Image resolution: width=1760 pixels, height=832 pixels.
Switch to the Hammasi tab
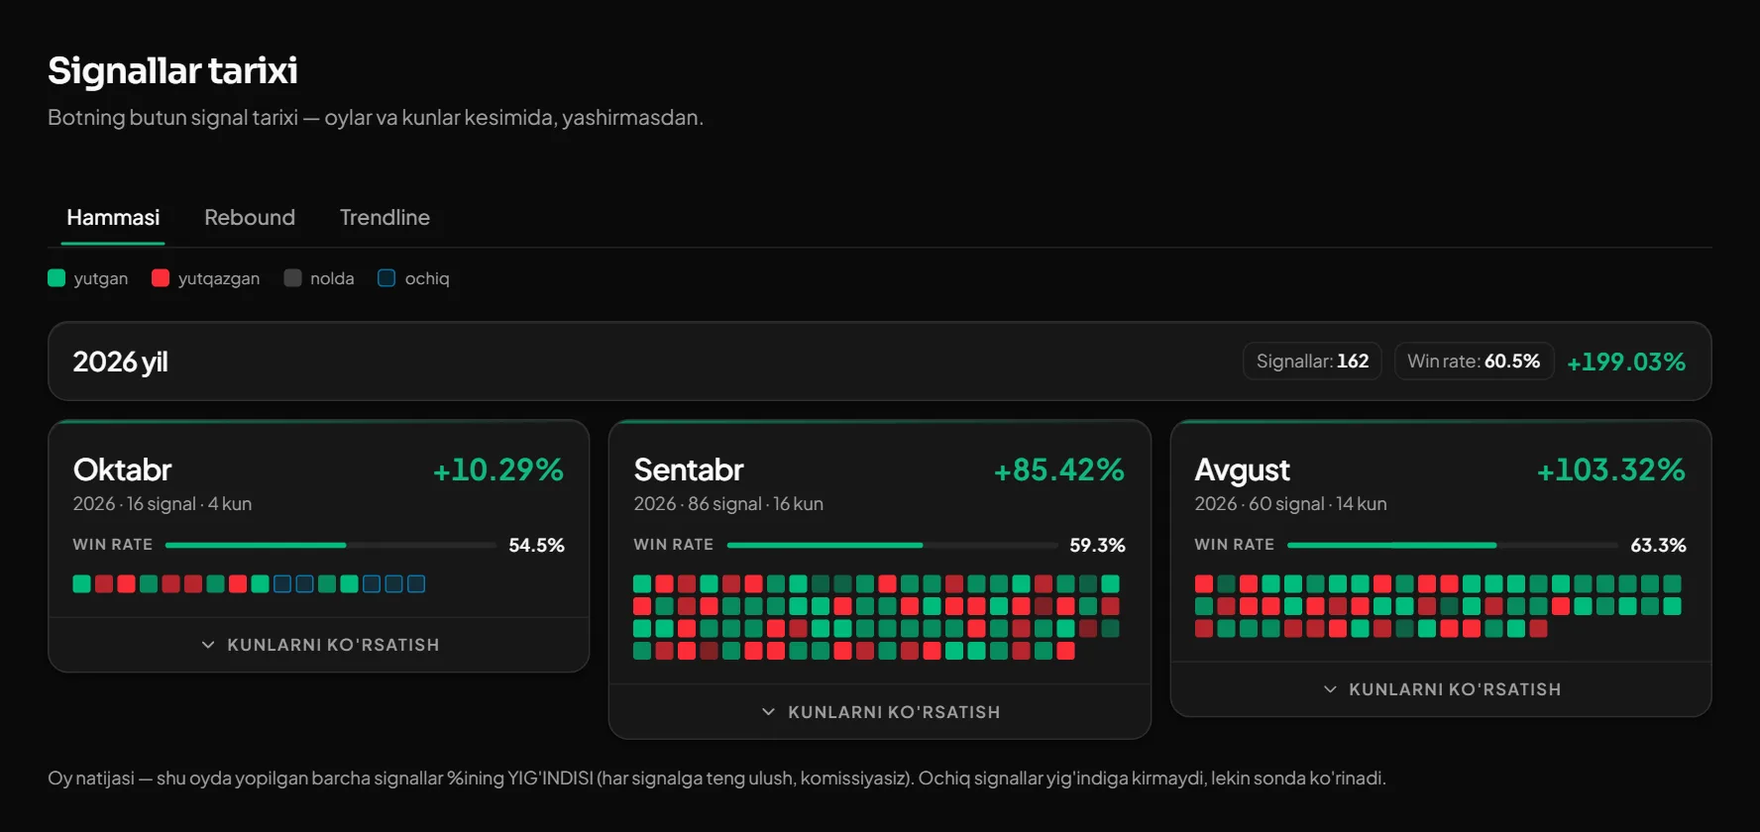113,217
